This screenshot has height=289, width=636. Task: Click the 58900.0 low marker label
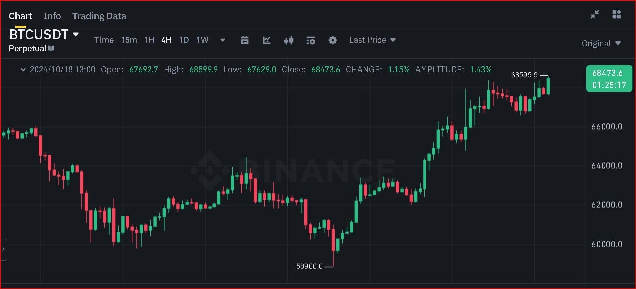(x=309, y=266)
